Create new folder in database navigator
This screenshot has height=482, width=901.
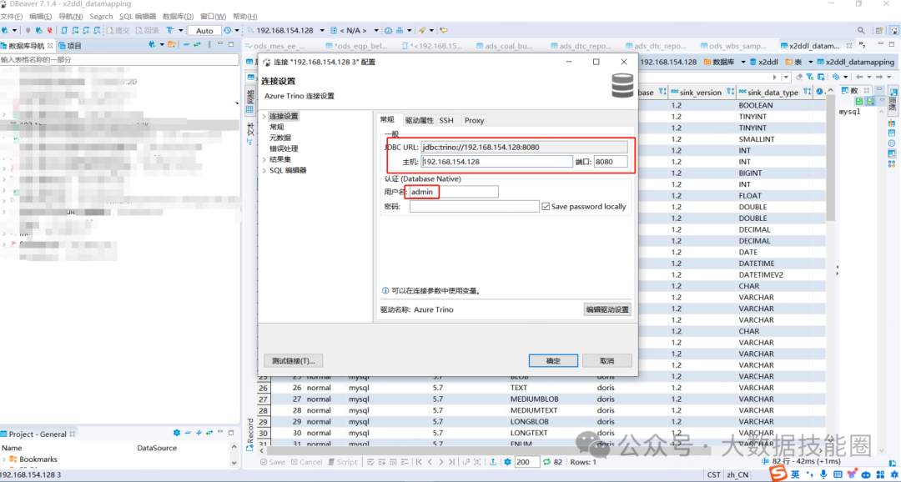pyautogui.click(x=171, y=45)
